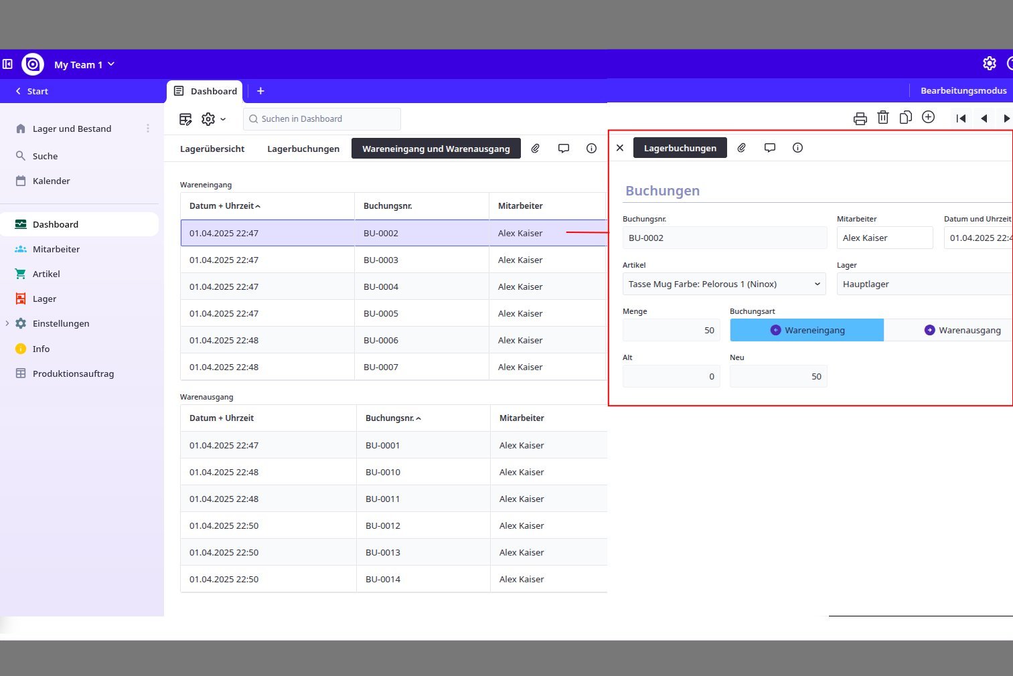This screenshot has height=676, width=1013.
Task: Expand the My Team 1 team switcher
Action: [84, 64]
